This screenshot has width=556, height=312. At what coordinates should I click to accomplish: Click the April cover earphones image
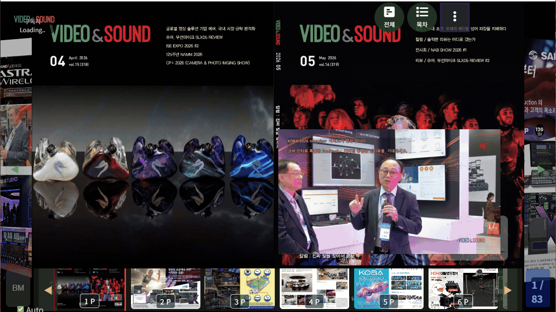152,175
